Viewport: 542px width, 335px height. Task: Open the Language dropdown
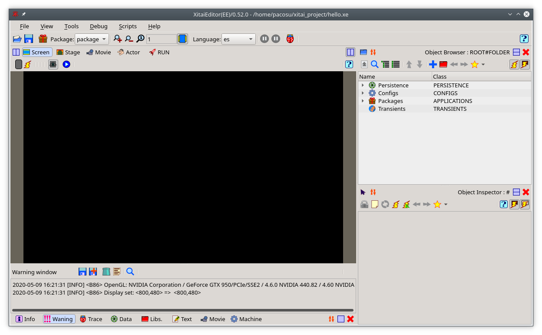[x=238, y=39]
